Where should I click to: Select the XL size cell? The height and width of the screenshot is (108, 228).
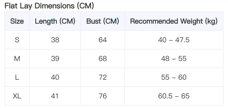click(17, 96)
